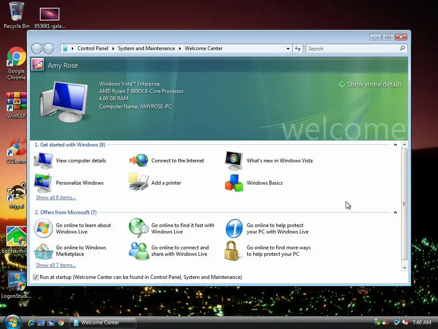Click Control Panel breadcrumb
The width and height of the screenshot is (438, 329).
click(x=93, y=48)
